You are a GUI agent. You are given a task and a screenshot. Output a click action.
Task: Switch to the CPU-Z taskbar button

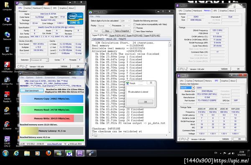(x=80, y=153)
